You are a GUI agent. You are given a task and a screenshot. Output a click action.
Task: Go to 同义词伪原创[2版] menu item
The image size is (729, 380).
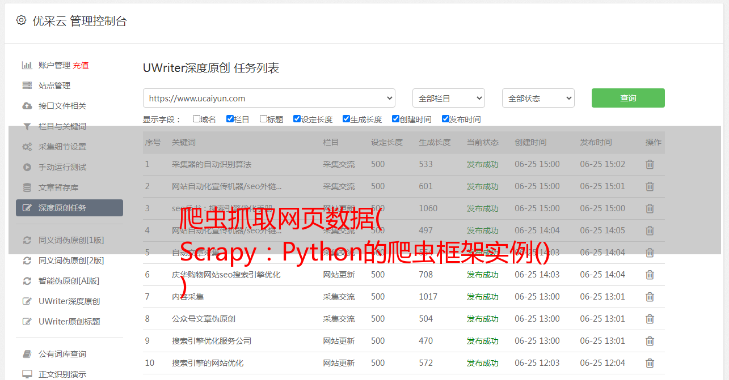pos(71,261)
